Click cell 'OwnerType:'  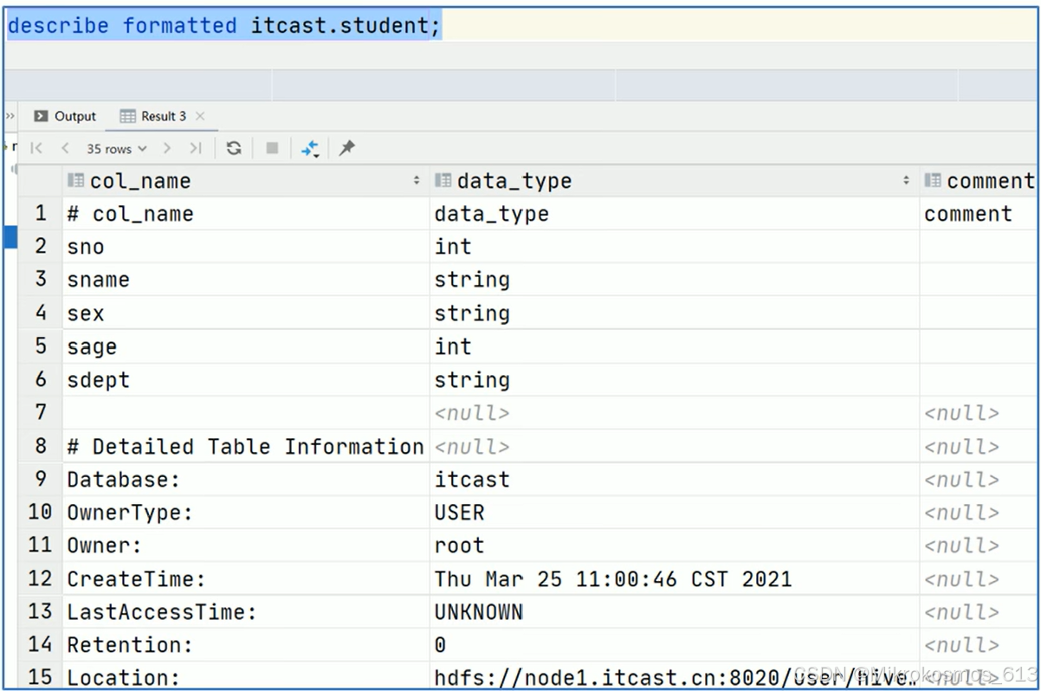(x=246, y=512)
